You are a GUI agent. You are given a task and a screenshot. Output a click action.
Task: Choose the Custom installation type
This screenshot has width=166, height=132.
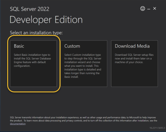click(x=84, y=64)
